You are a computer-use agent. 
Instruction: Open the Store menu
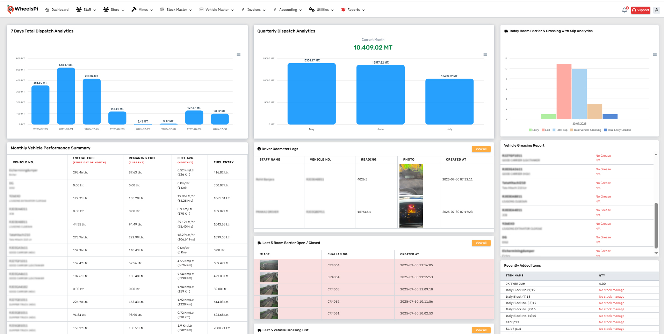click(x=113, y=9)
